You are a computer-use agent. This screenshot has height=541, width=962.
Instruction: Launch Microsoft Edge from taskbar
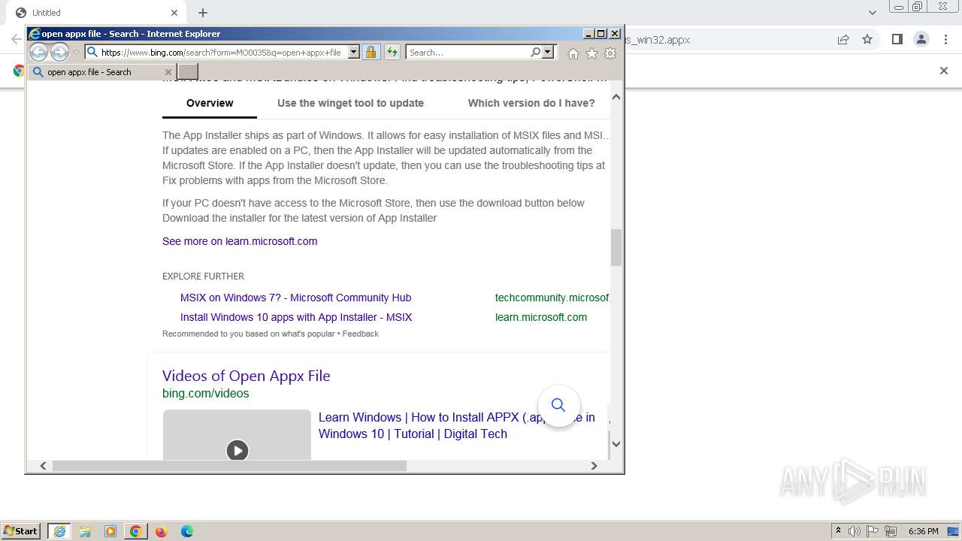click(187, 531)
